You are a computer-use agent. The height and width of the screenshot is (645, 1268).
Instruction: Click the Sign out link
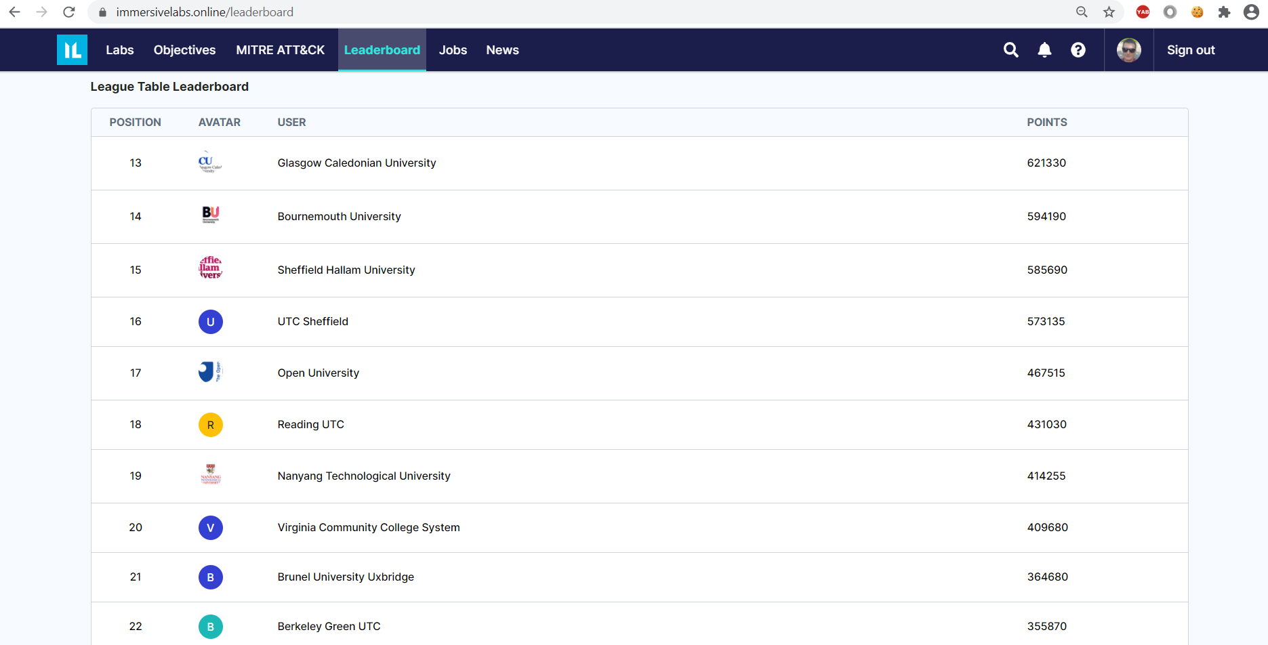(1191, 50)
